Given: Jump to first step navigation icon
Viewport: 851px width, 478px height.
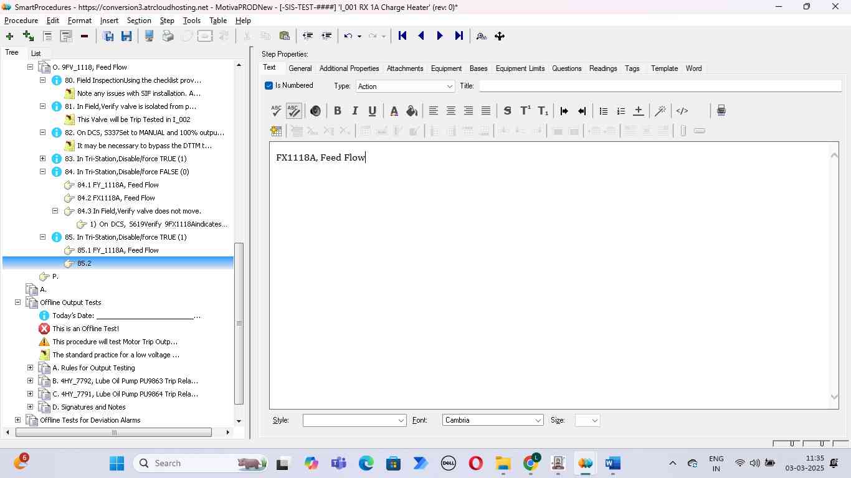Looking at the screenshot, I should (402, 36).
